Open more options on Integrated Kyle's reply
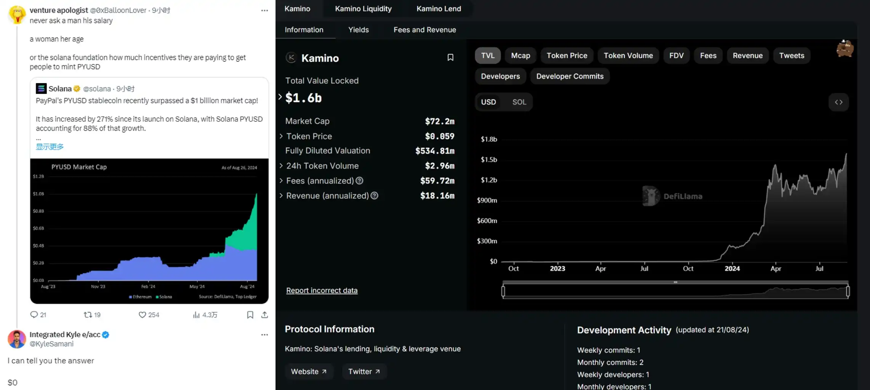870x390 pixels. pyautogui.click(x=264, y=335)
